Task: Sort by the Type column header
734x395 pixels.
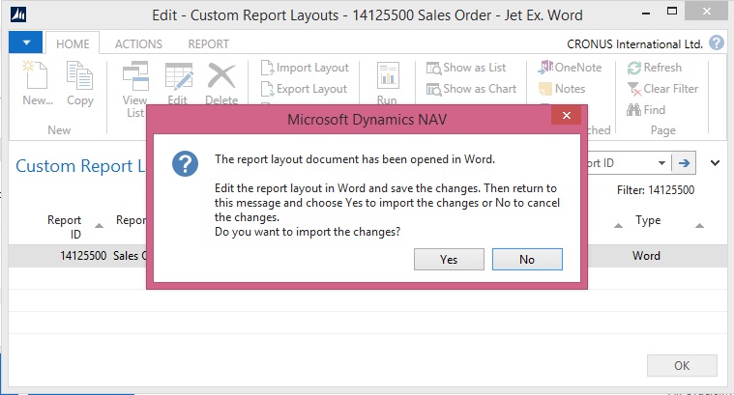Action: 647,220
